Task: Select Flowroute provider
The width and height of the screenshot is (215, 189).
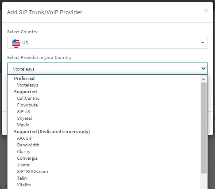Action: [x=27, y=105]
